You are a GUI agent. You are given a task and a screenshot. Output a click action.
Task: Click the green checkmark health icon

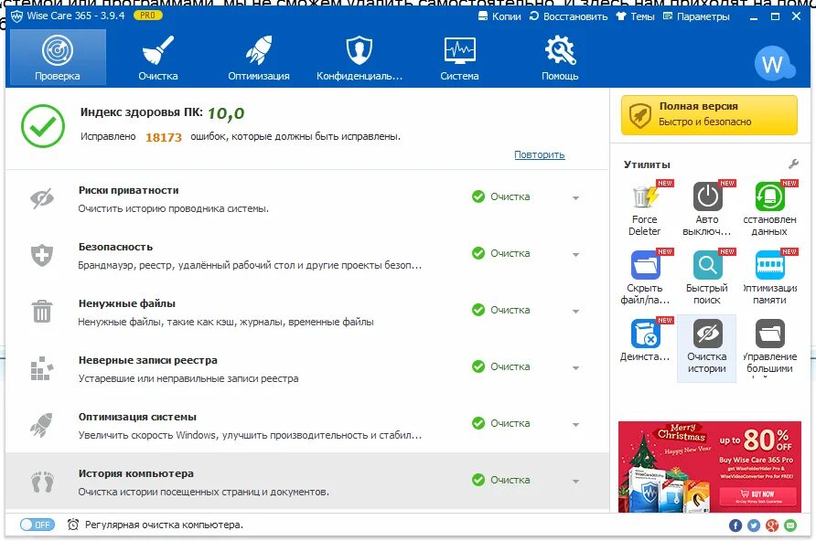(x=43, y=126)
